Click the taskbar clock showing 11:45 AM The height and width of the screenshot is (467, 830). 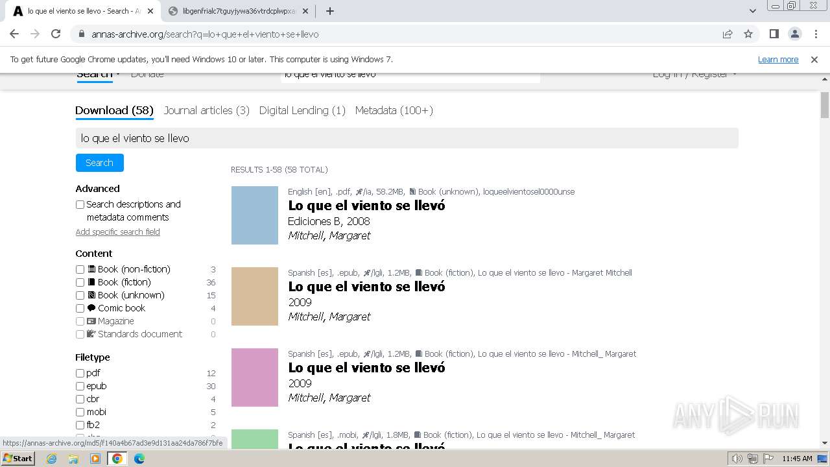[797, 459]
